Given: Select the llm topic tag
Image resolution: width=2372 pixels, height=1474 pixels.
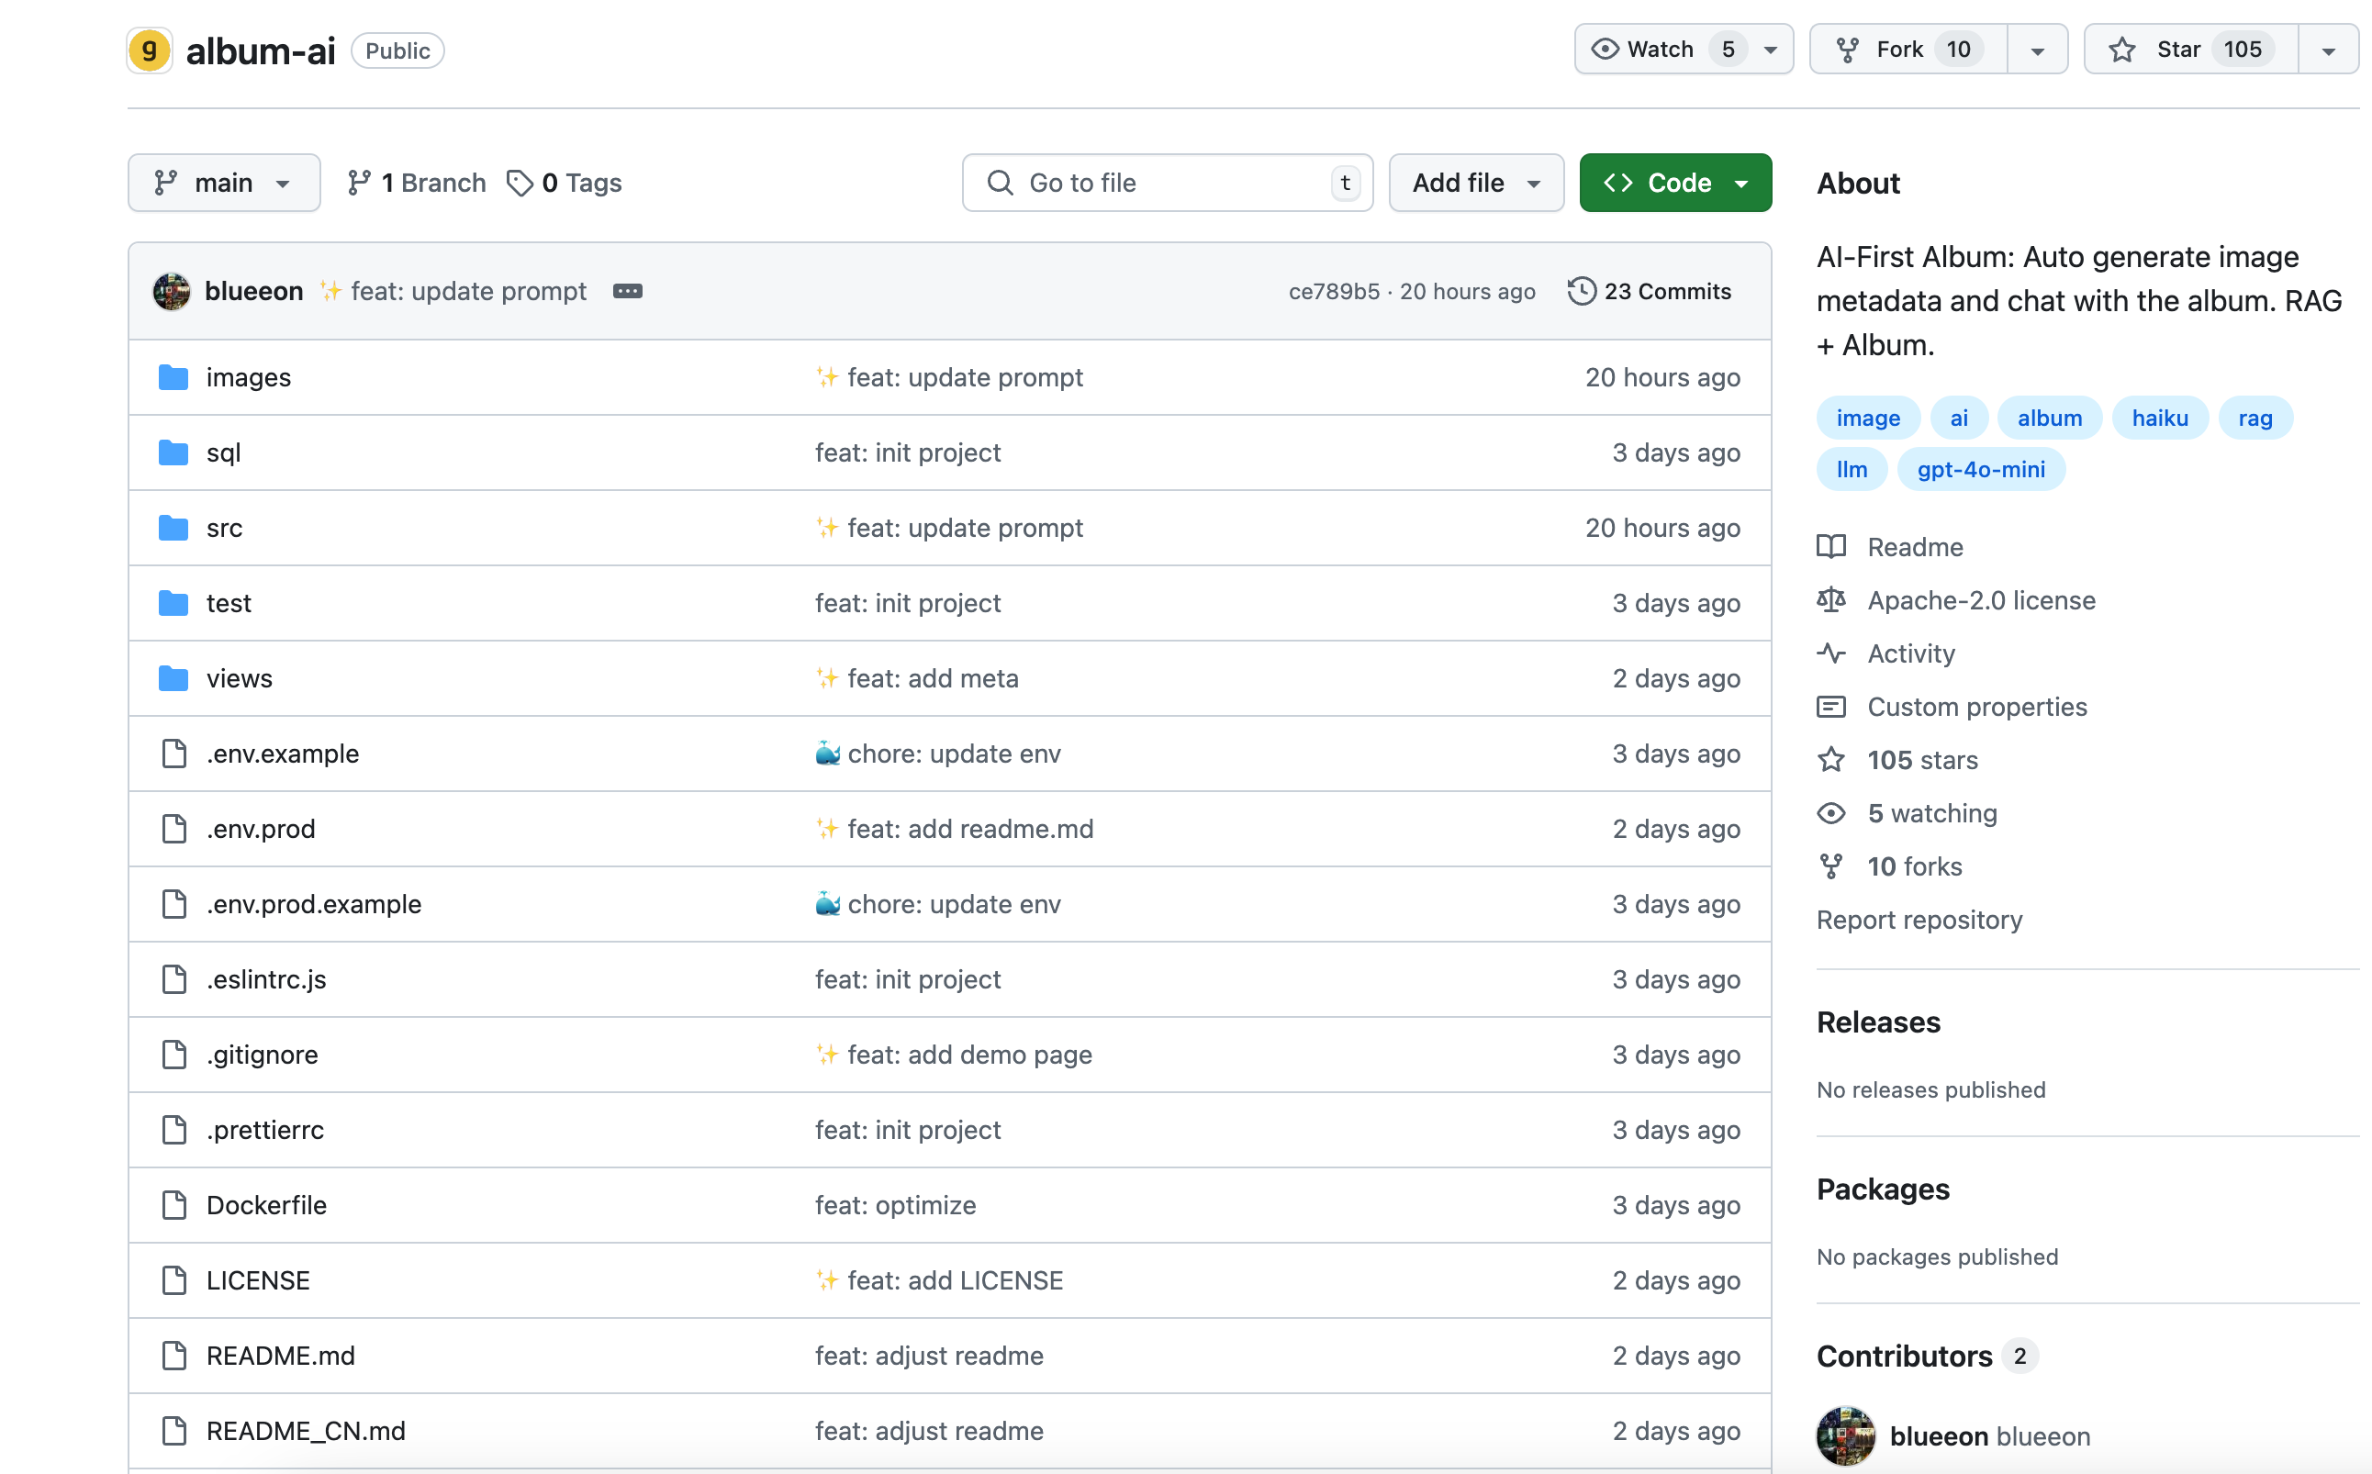Looking at the screenshot, I should tap(1852, 469).
